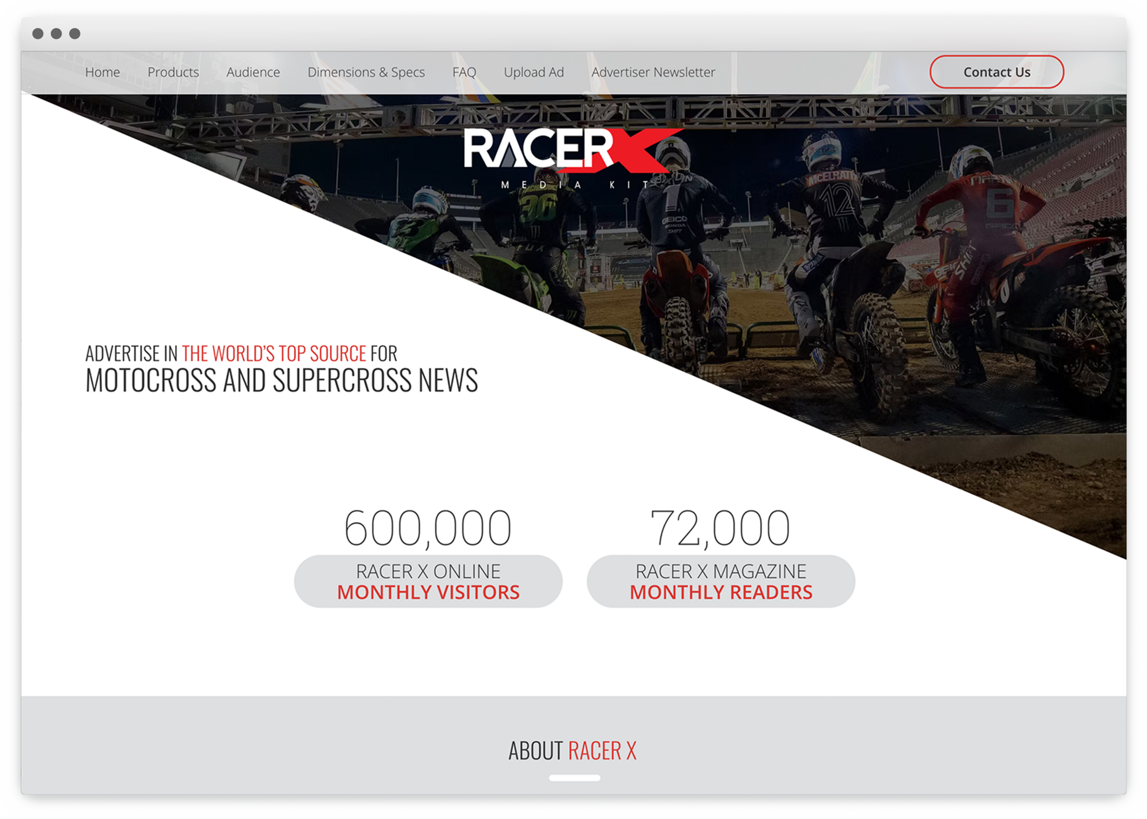Navigate to Upload Ad
Image resolution: width=1147 pixels, height=819 pixels.
[534, 72]
